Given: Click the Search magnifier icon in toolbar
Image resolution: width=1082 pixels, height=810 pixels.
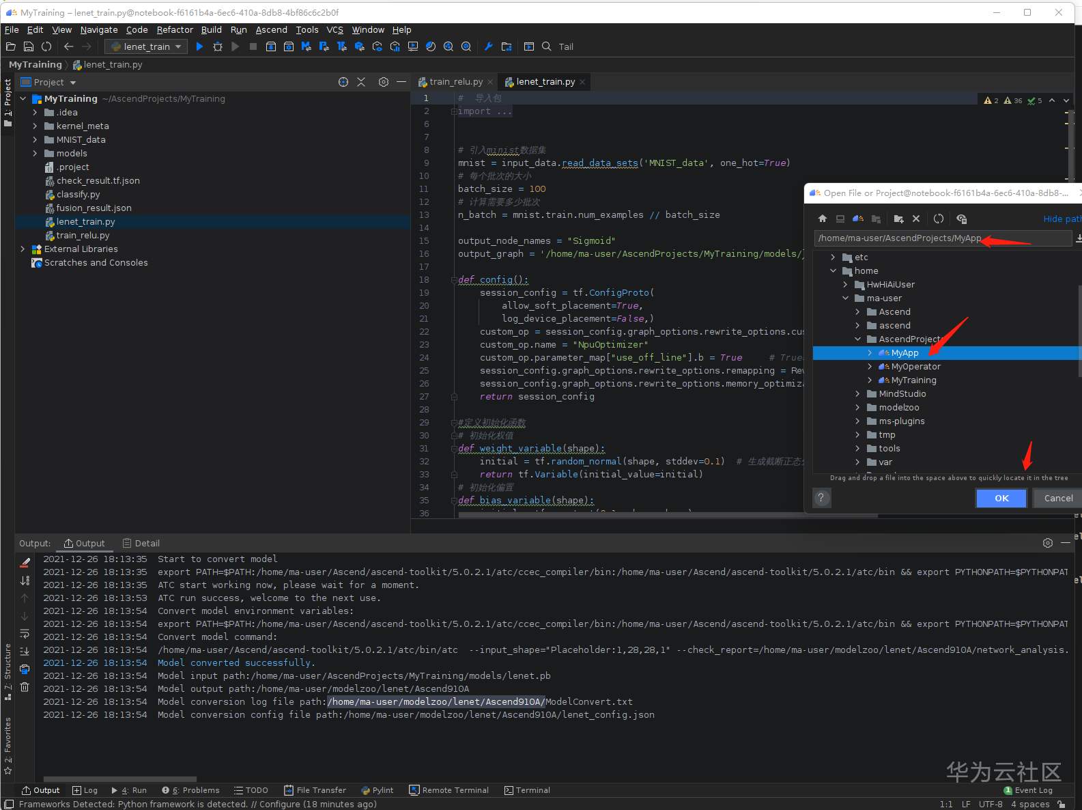Looking at the screenshot, I should coord(547,46).
